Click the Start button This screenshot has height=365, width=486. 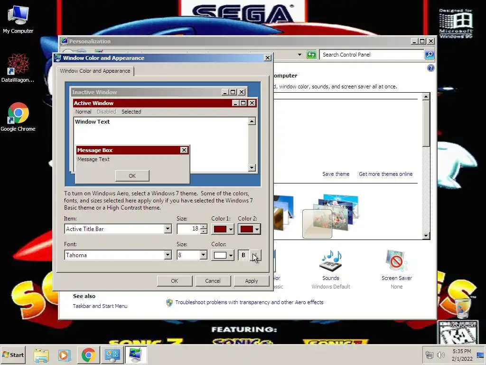click(x=13, y=355)
